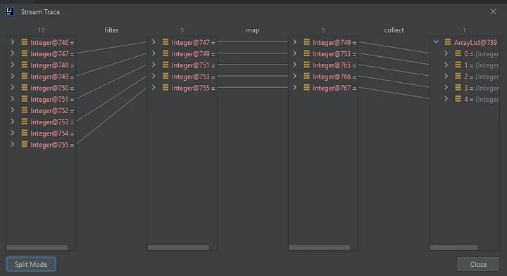Expand element 0 of the ArrayList
The image size is (507, 276).
click(x=446, y=53)
